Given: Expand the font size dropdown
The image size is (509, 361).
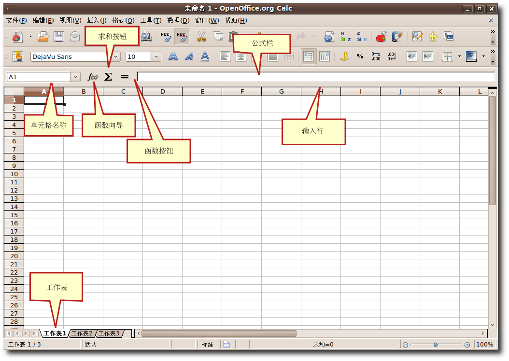Looking at the screenshot, I should (156, 57).
